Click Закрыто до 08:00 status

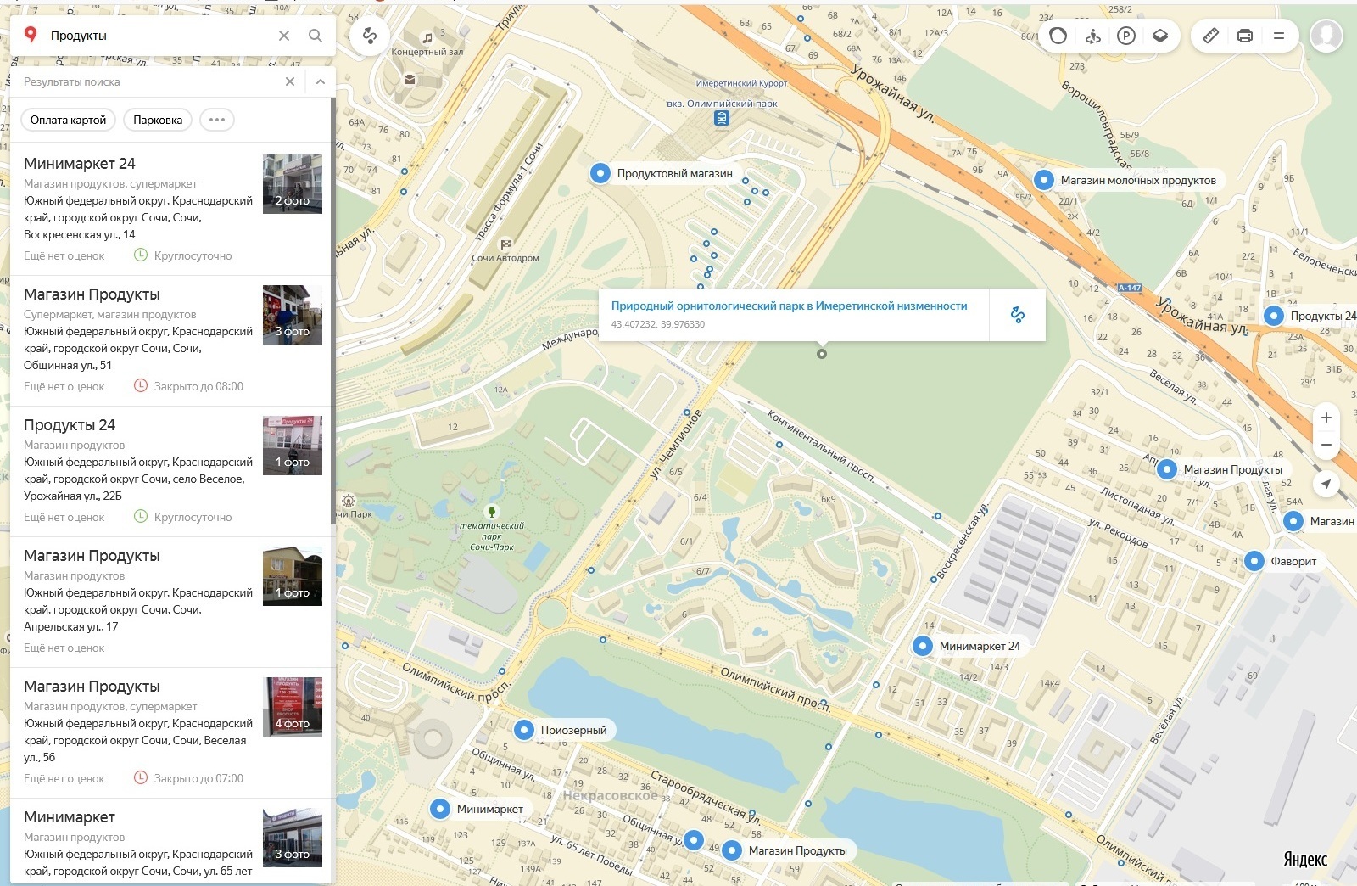[x=198, y=386]
